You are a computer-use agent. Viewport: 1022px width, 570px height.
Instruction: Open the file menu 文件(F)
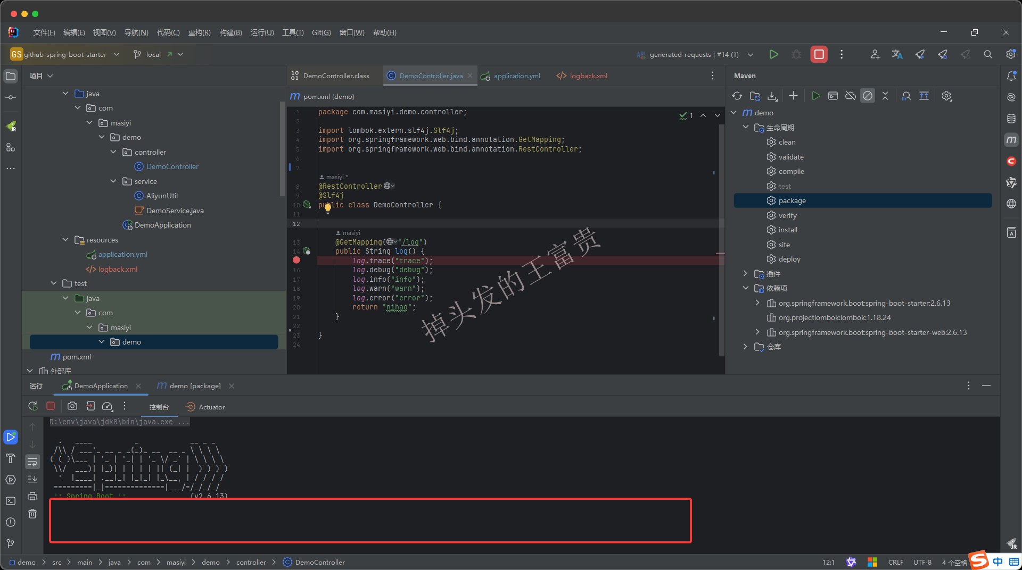[x=44, y=32]
